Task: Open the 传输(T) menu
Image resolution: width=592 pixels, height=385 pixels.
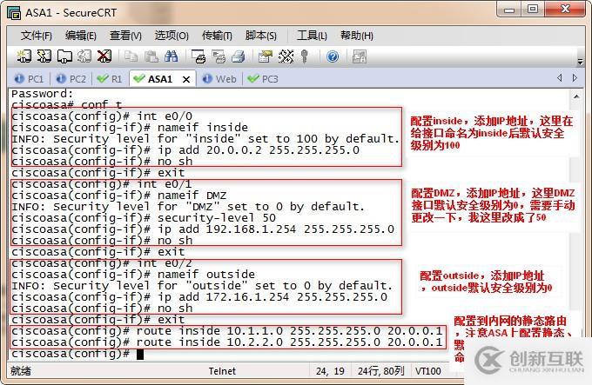Action: click(217, 36)
